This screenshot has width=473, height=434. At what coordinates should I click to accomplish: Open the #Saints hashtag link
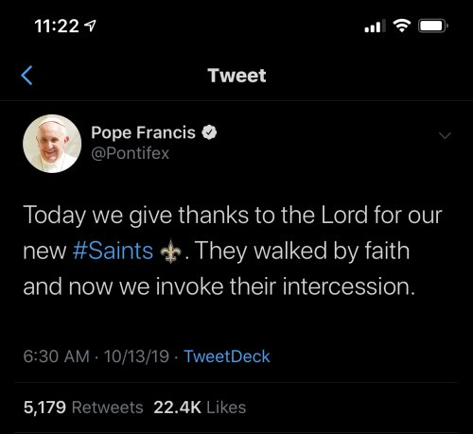pos(113,252)
